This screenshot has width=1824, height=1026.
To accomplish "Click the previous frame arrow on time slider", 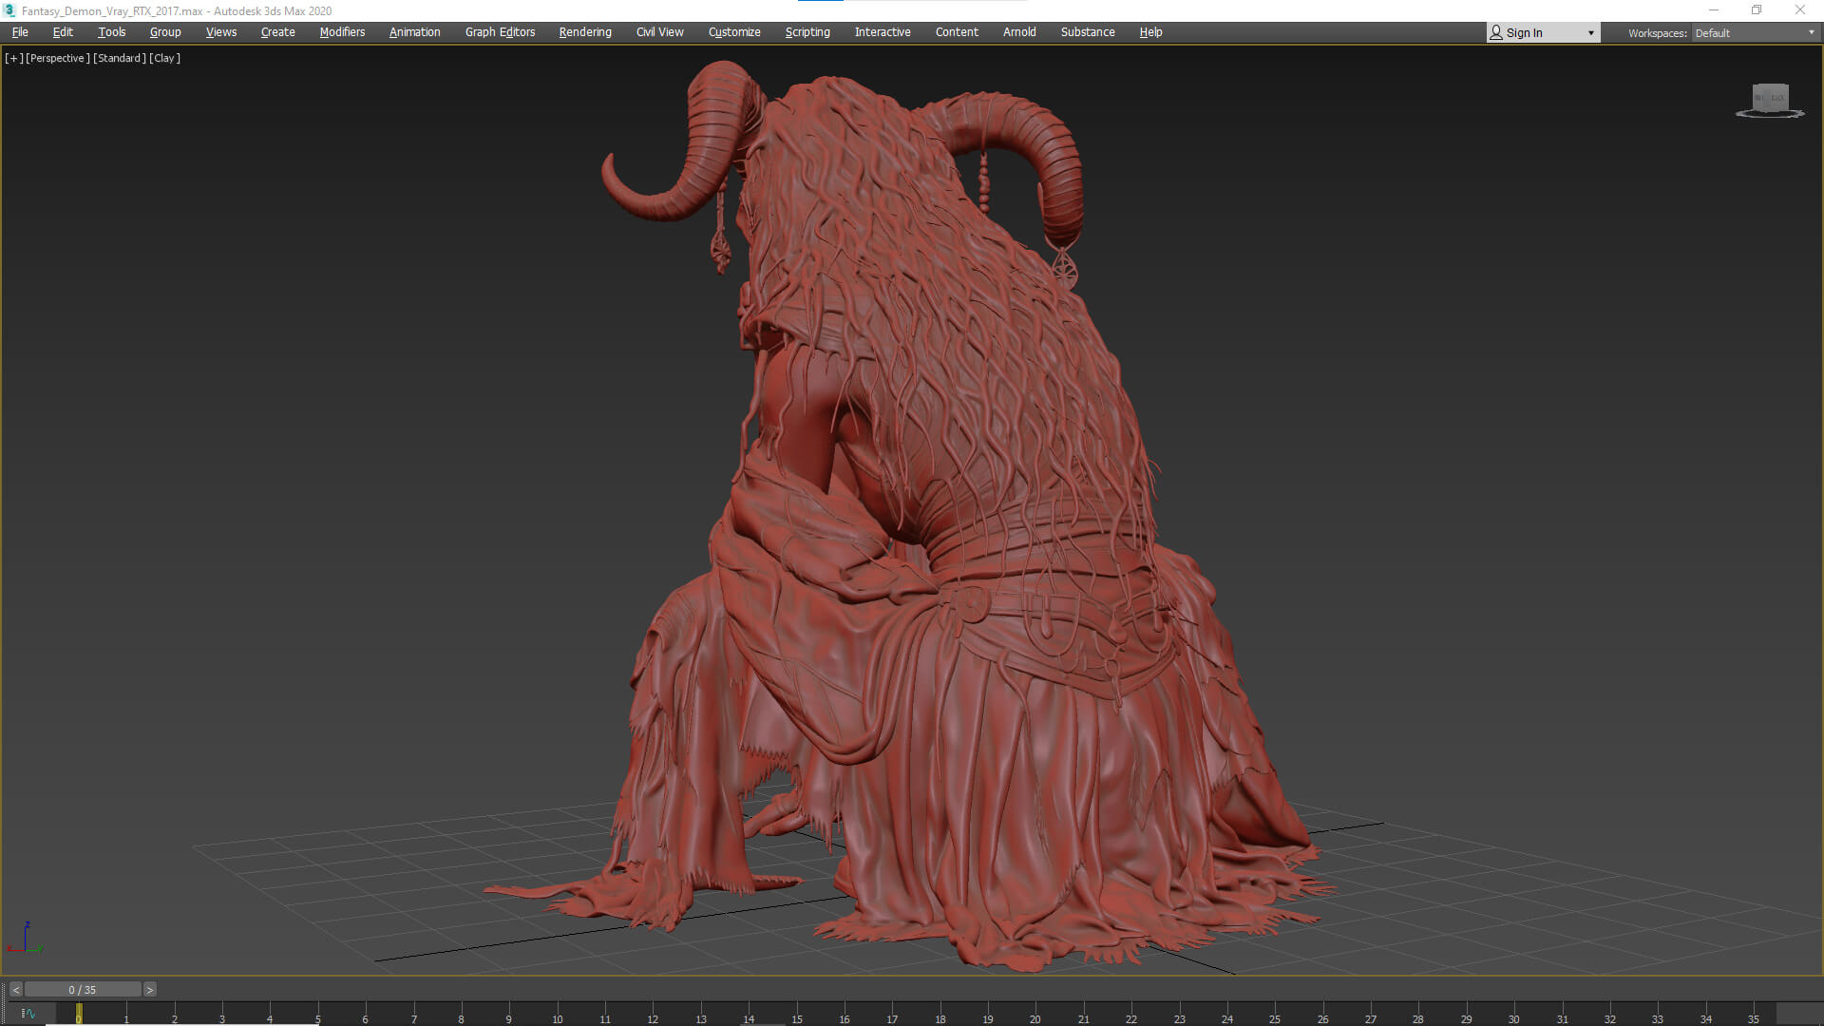I will [15, 990].
